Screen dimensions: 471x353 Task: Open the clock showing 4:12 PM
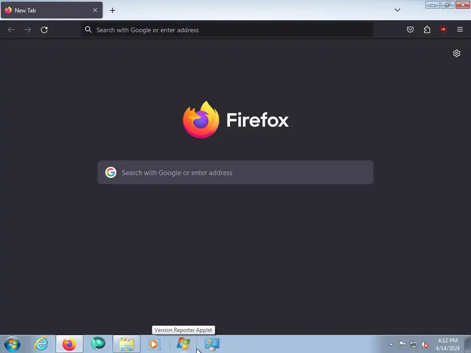[x=448, y=344]
